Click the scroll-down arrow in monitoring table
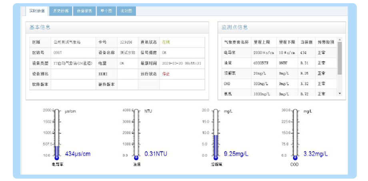The image size is (368, 181). click(340, 93)
